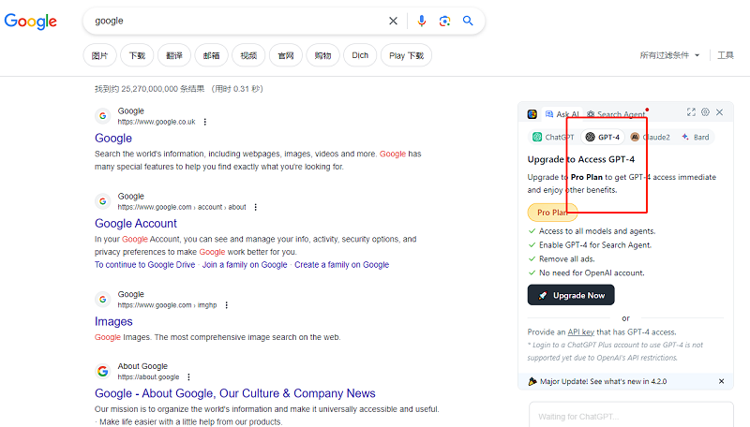The height and width of the screenshot is (427, 750).
Task: Click 'Access to all models and agents.'
Action: 597,231
